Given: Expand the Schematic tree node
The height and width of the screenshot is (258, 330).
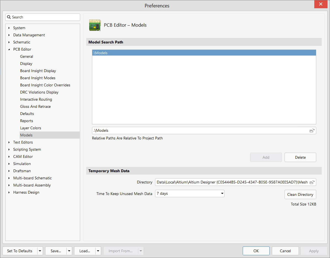Looking at the screenshot, I should coord(9,42).
